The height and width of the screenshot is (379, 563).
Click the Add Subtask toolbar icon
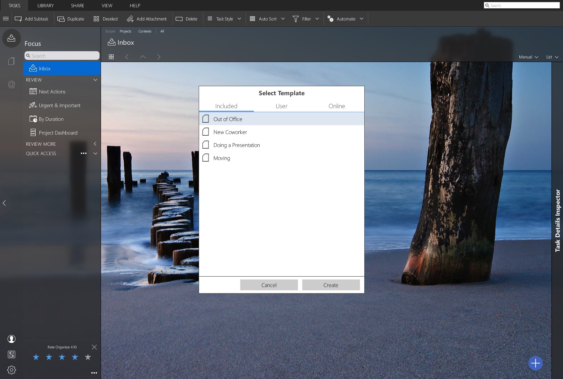click(x=18, y=19)
